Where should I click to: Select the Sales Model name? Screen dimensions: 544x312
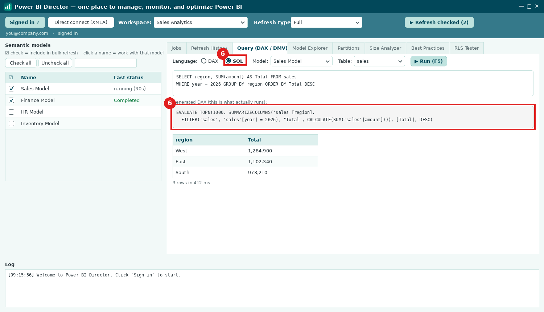pos(35,89)
